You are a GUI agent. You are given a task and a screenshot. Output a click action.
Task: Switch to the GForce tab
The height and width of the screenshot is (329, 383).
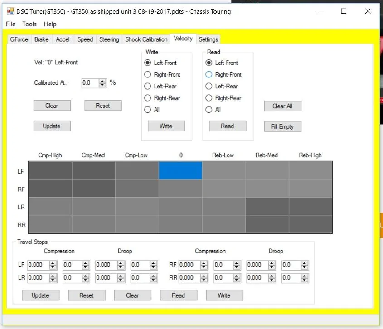[x=19, y=39]
